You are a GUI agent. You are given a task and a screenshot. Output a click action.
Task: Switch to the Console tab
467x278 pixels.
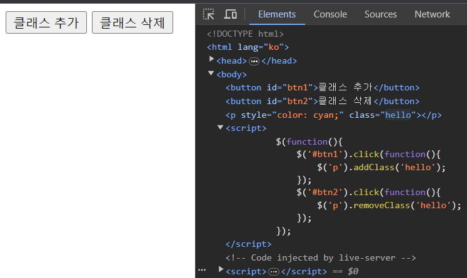tap(330, 14)
